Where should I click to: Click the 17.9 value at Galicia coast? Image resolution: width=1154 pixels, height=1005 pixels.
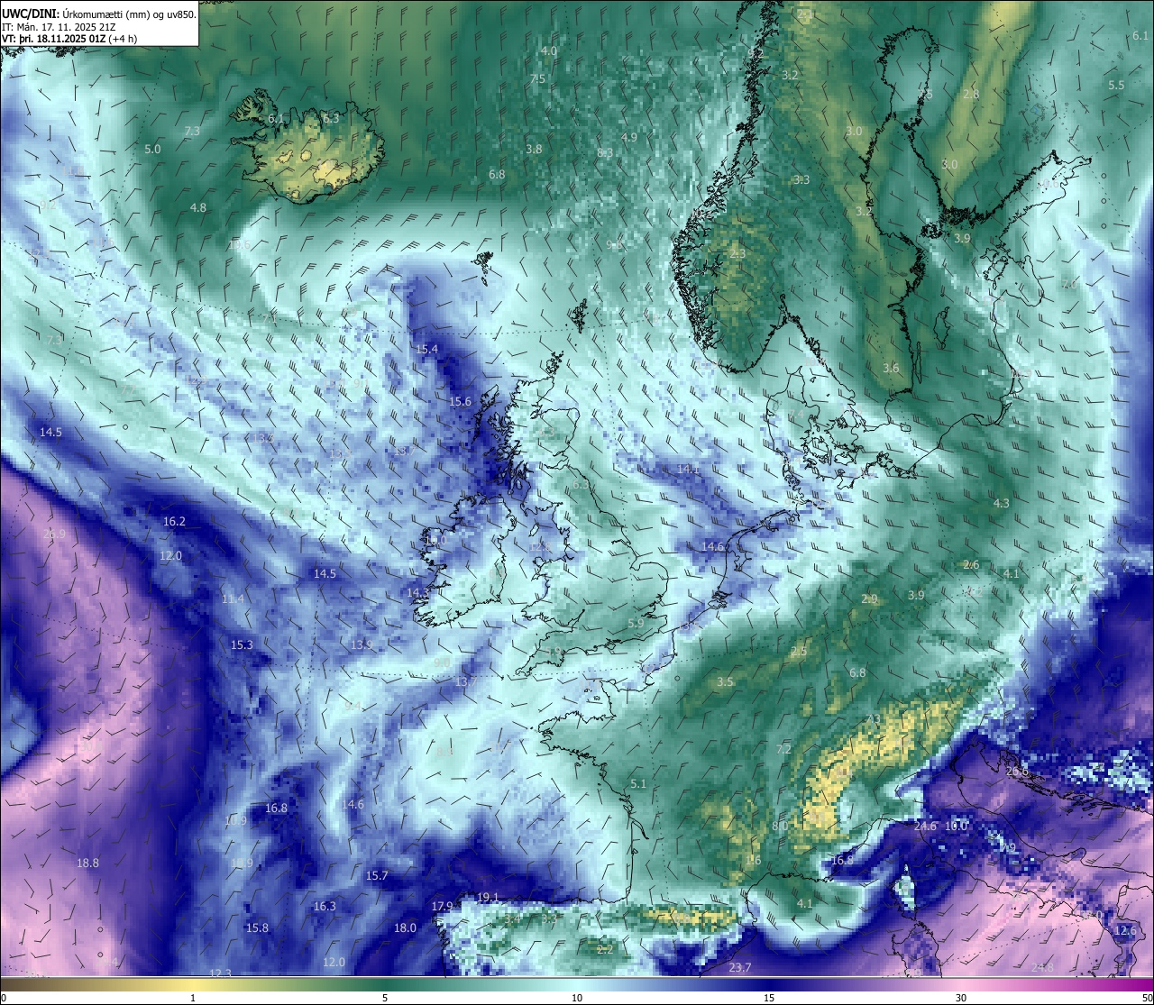tap(442, 906)
